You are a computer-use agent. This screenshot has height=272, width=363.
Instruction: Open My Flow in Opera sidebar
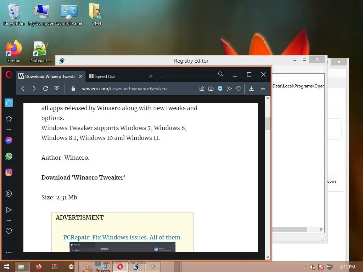(x=9, y=210)
